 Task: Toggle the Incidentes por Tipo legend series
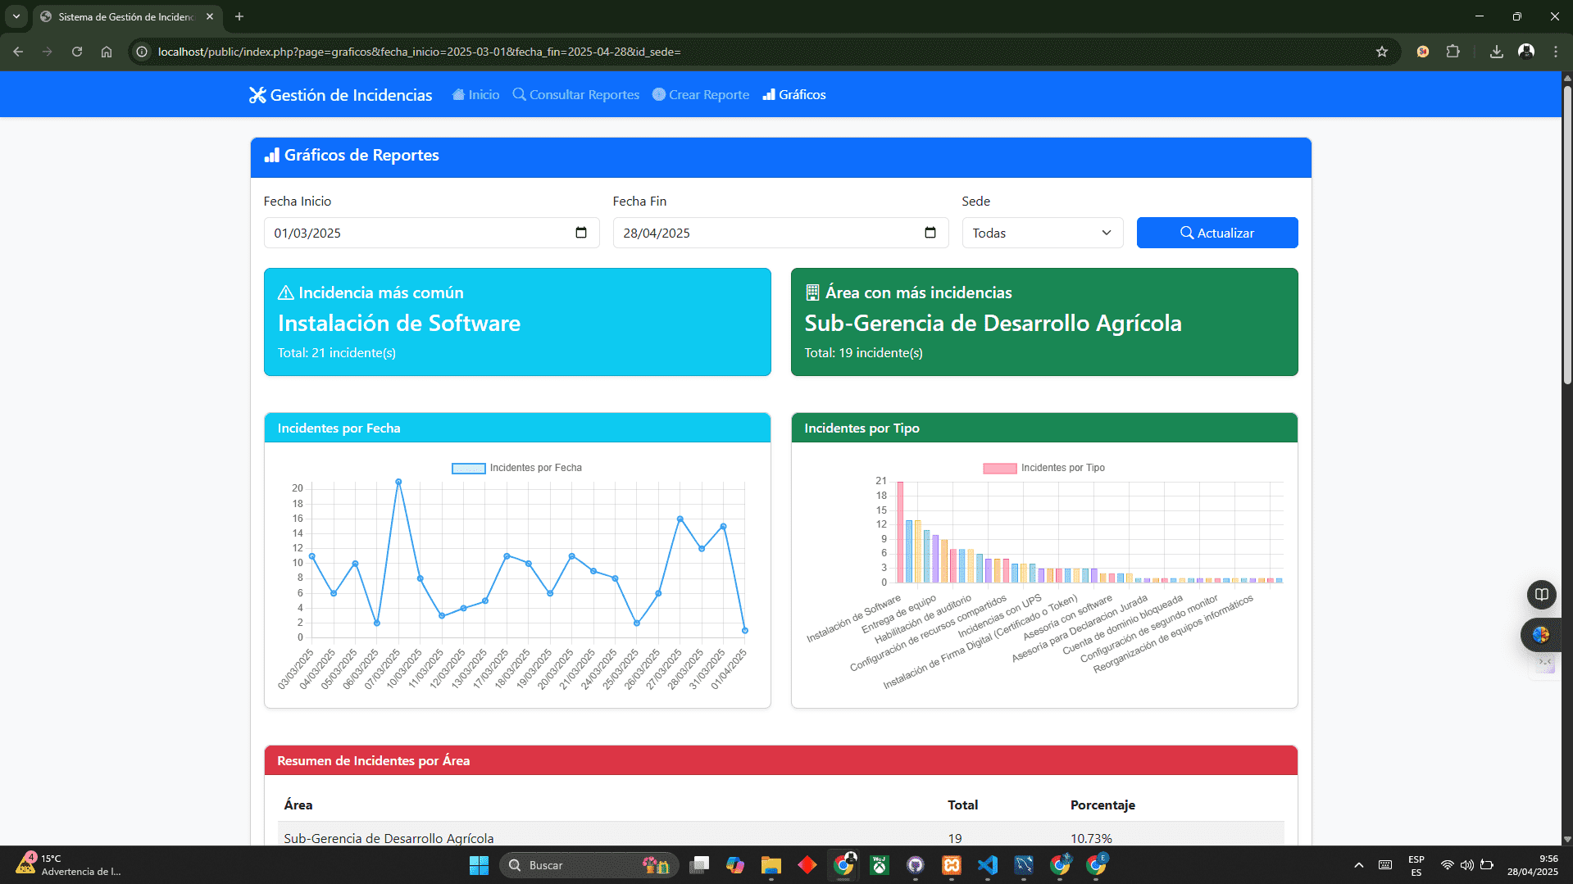coord(1043,468)
